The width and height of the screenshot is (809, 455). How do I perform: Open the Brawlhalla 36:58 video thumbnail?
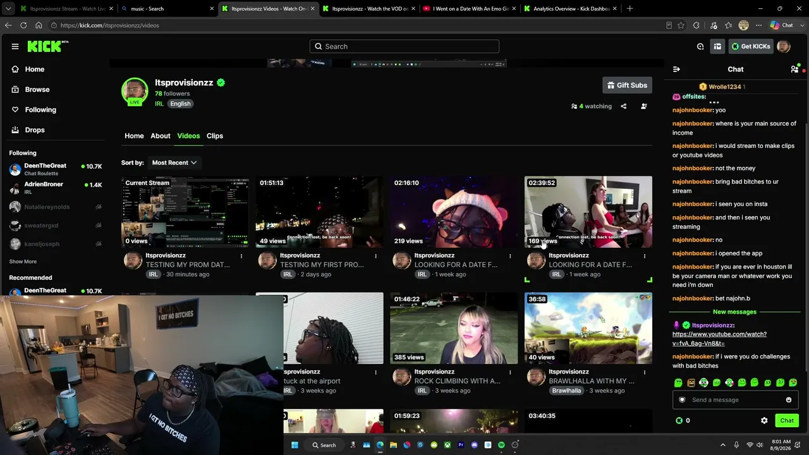coord(588,328)
